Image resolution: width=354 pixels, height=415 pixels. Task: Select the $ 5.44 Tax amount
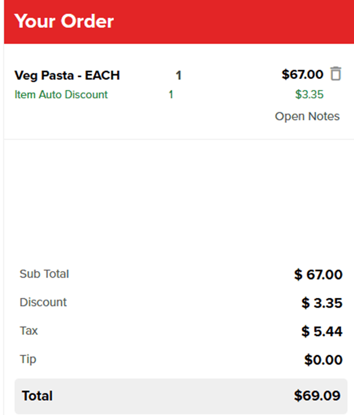point(322,331)
